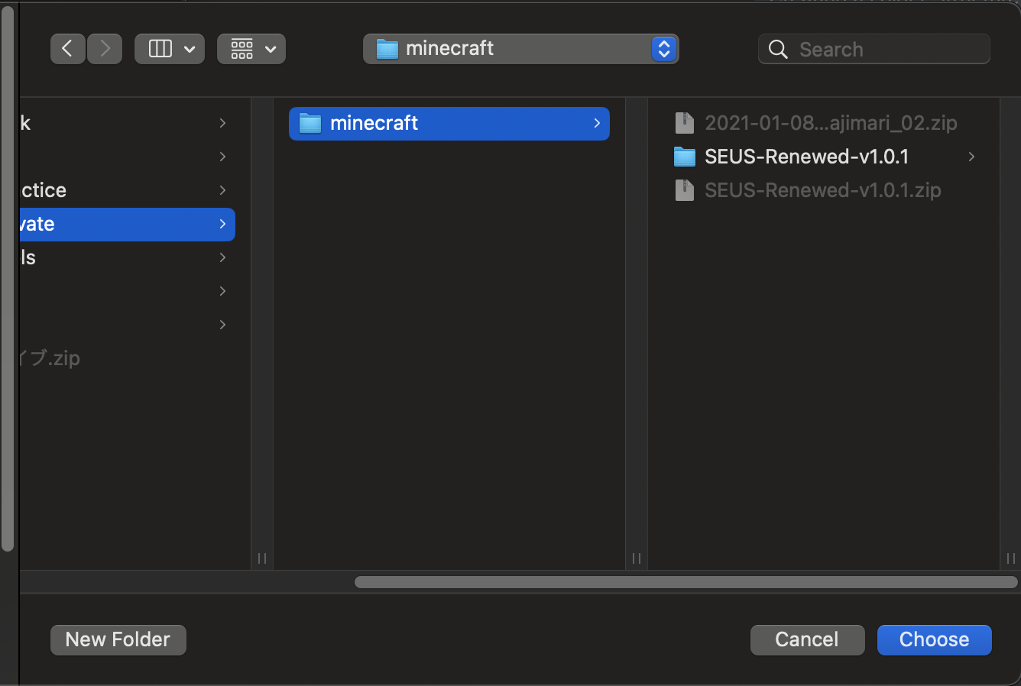Cancel the file selection dialog

point(807,639)
